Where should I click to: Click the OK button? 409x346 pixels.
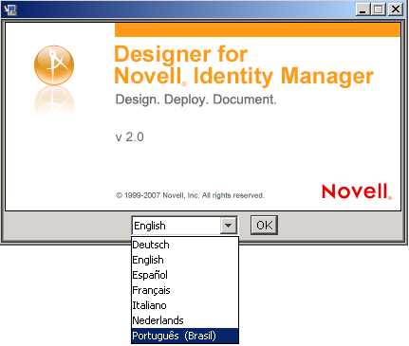point(264,226)
